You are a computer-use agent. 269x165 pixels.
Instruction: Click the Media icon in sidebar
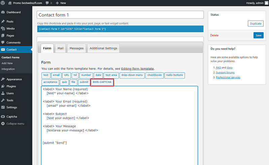(3, 29)
